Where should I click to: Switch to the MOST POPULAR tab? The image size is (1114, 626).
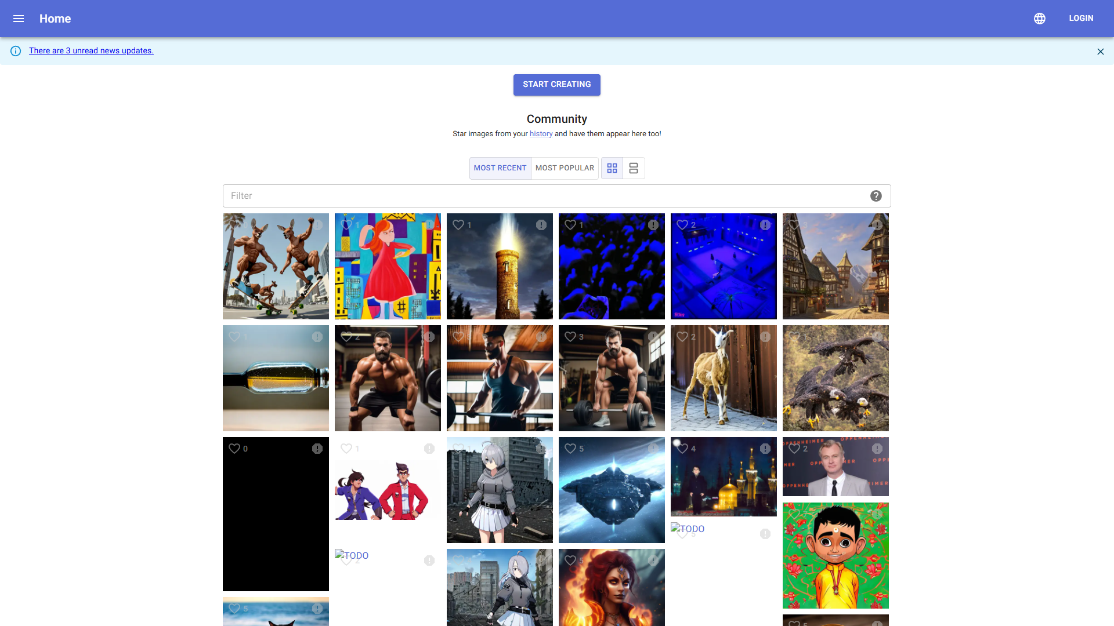pos(565,168)
